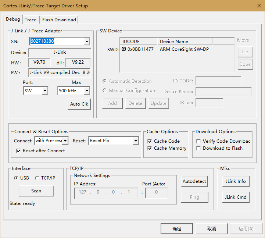
Task: Cancel with the 取消 button
Action: 212,229
